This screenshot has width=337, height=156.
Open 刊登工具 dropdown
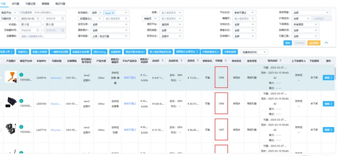305,36
